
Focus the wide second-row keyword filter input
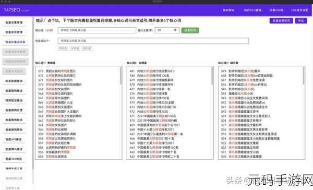[153, 41]
